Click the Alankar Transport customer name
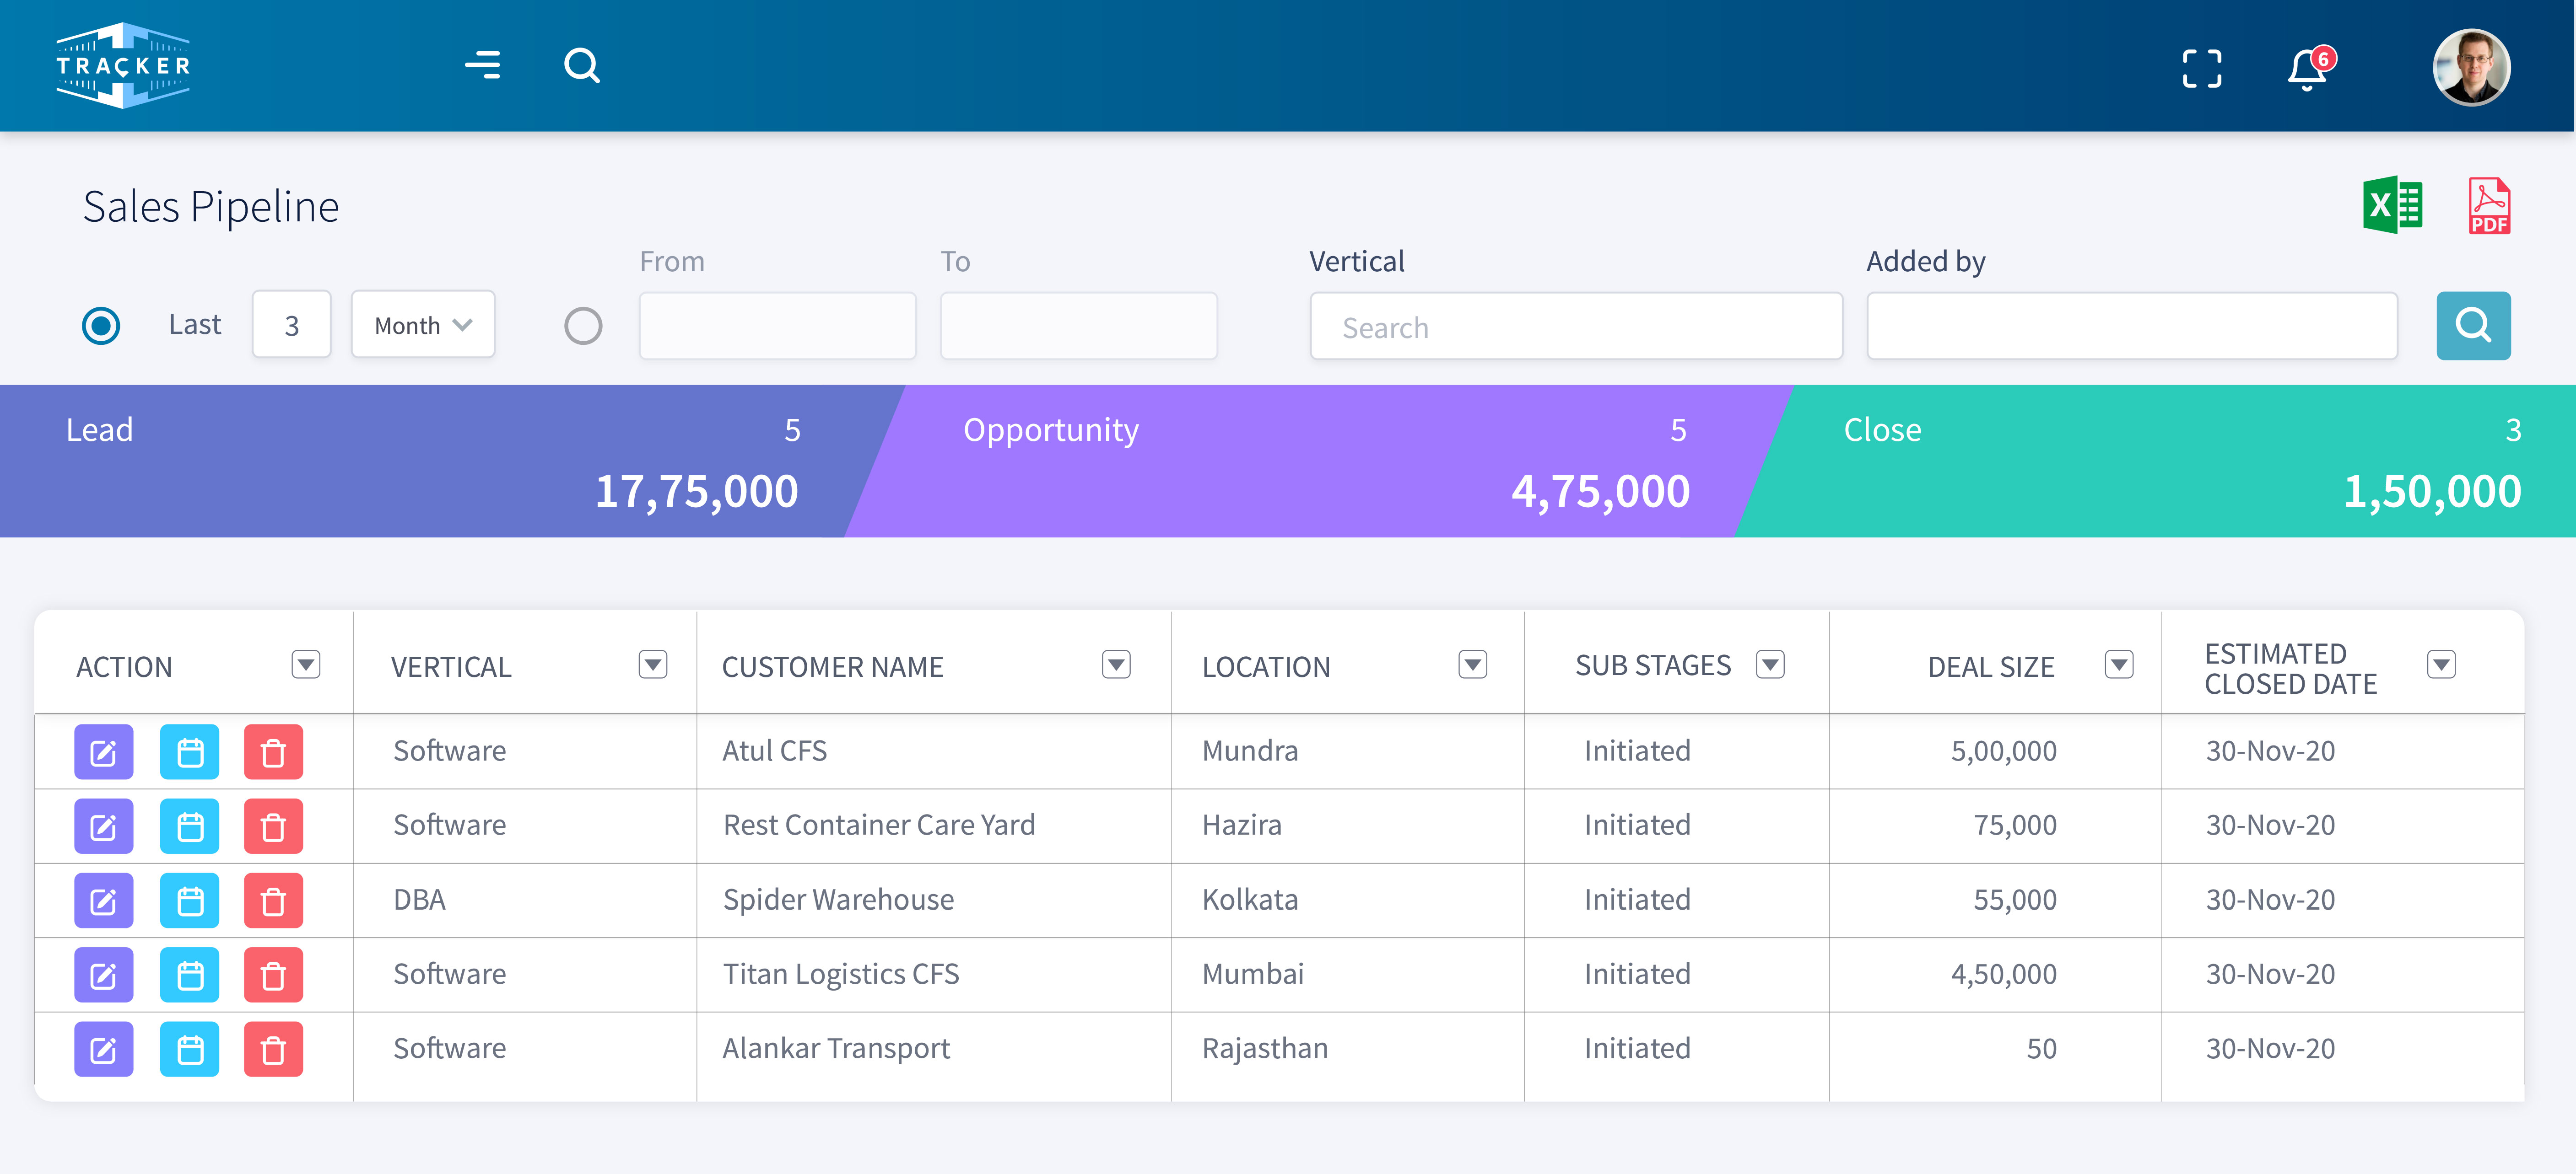 click(x=836, y=1048)
